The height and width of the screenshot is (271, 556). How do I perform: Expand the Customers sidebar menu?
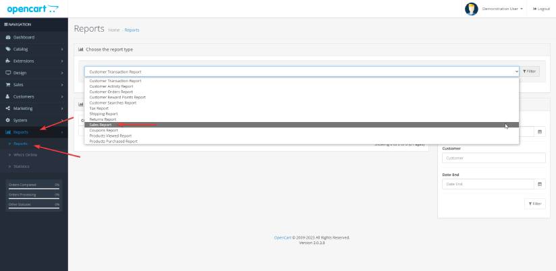coord(34,96)
